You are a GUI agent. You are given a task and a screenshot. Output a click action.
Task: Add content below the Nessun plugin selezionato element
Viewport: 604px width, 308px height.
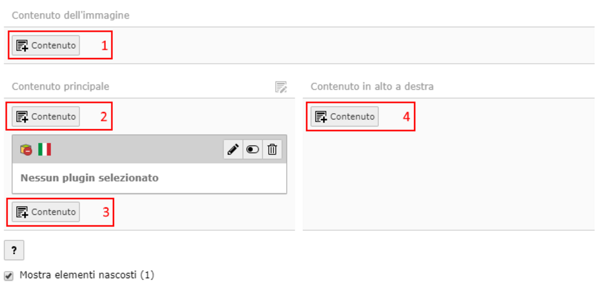pyautogui.click(x=46, y=212)
